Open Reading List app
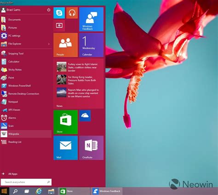 [x=26, y=142]
